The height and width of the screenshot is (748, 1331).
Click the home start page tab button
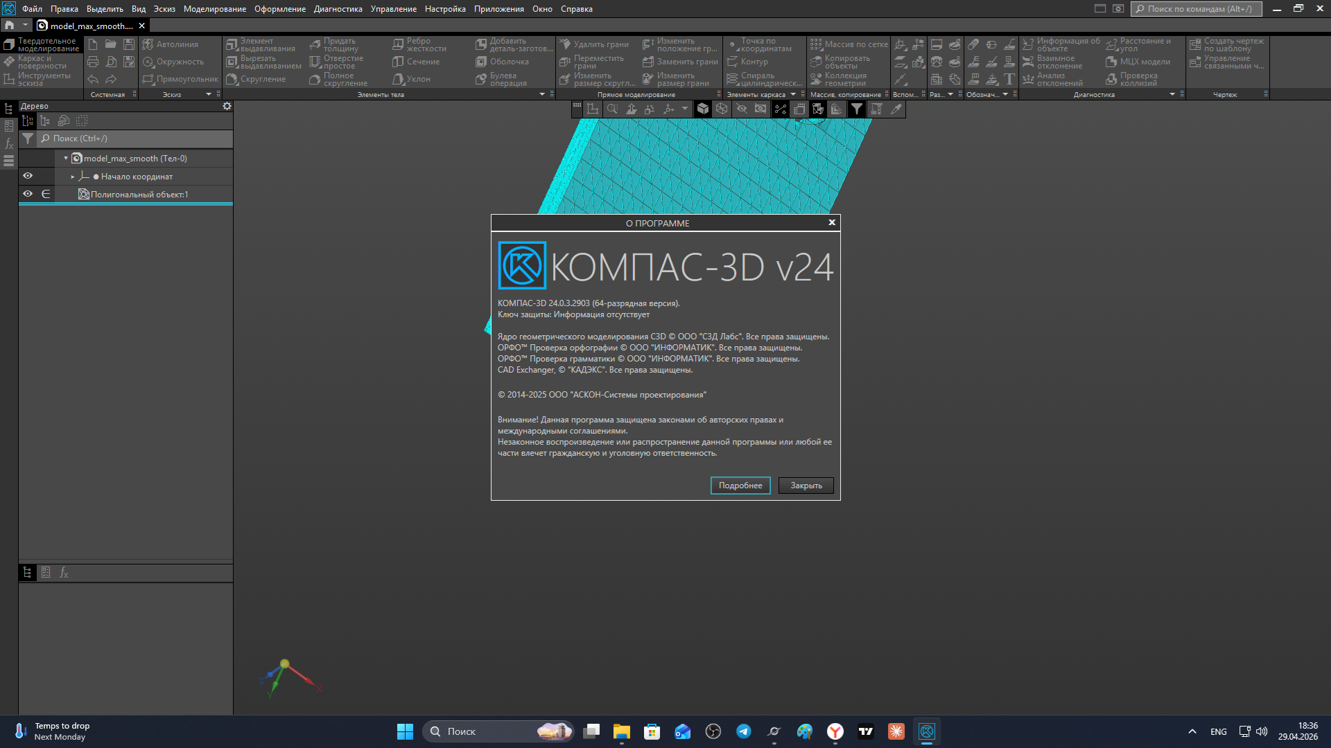pyautogui.click(x=10, y=25)
